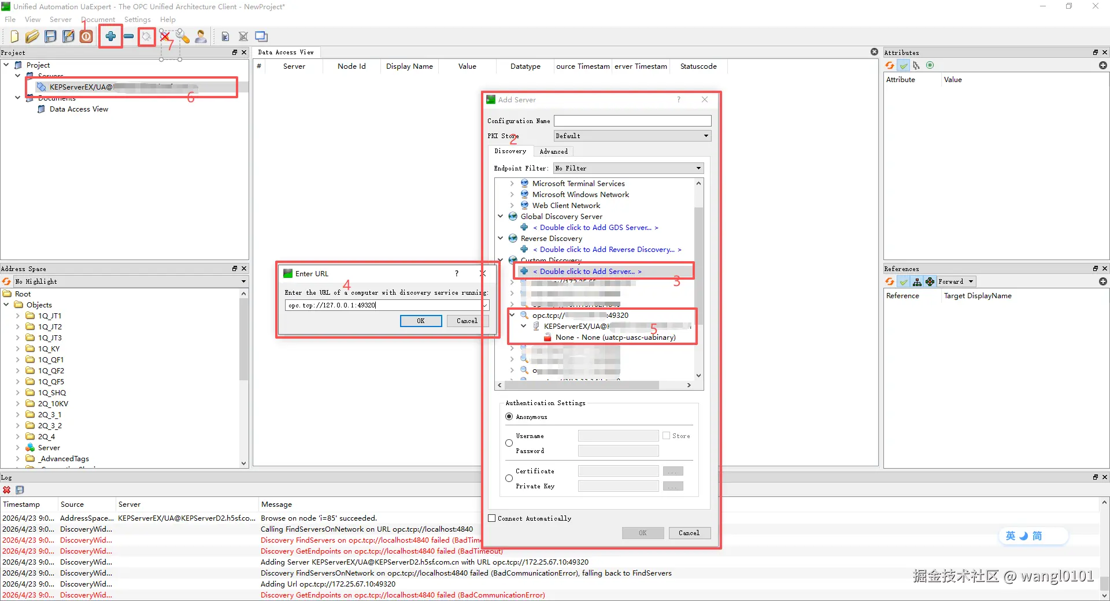This screenshot has width=1110, height=601.
Task: Save the project with the floppy icon
Action: pos(51,36)
